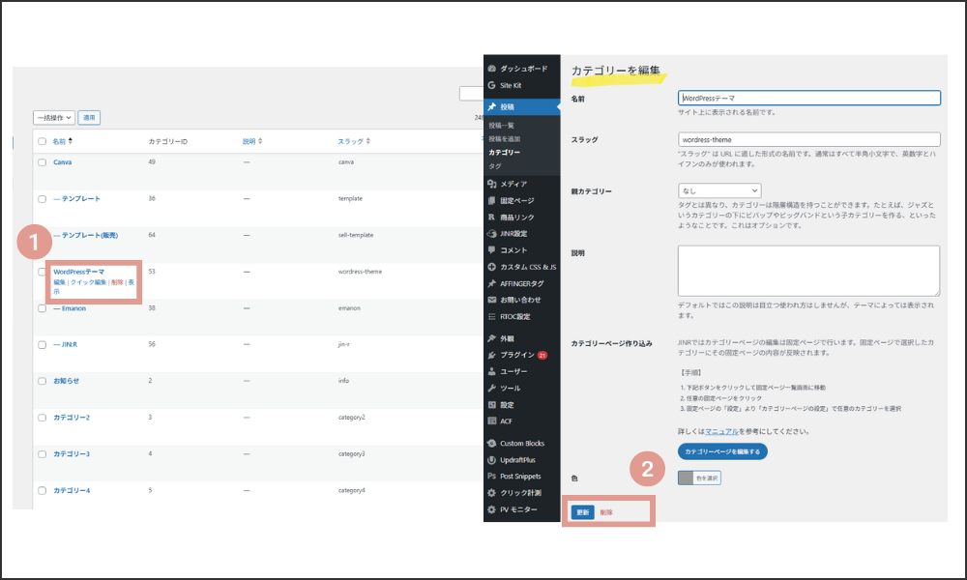
Task: Open the Canva category link
Action: (x=62, y=162)
